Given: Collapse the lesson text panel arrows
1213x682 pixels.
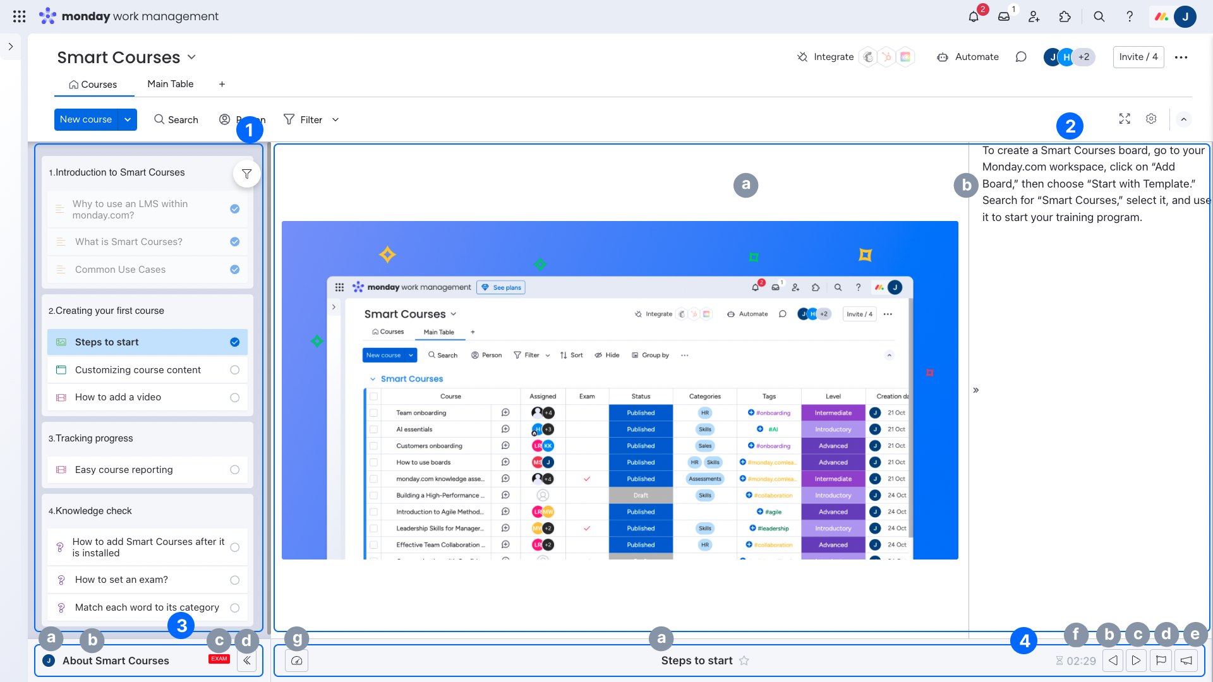Looking at the screenshot, I should tap(976, 390).
